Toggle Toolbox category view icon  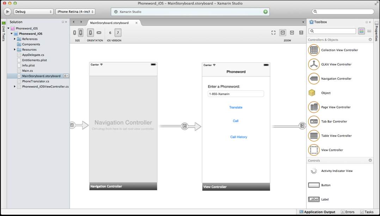(x=361, y=31)
